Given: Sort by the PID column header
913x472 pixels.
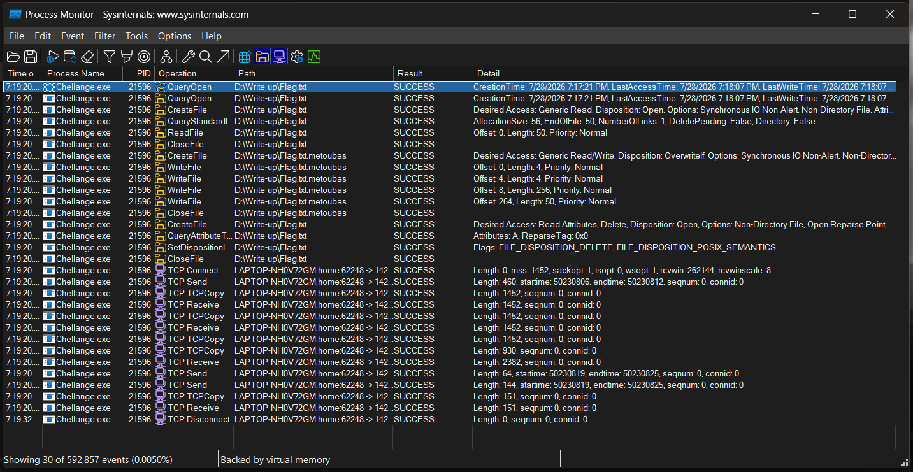Looking at the screenshot, I should pyautogui.click(x=138, y=73).
